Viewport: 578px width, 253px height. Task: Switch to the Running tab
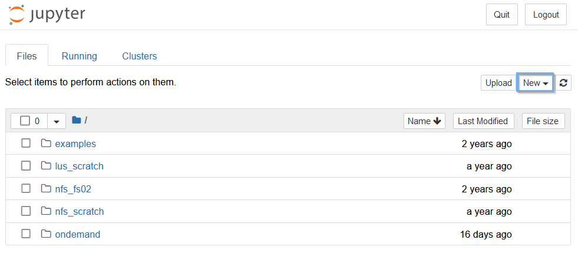(80, 56)
